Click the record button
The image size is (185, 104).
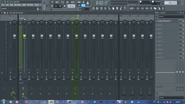click(x=64, y=6)
